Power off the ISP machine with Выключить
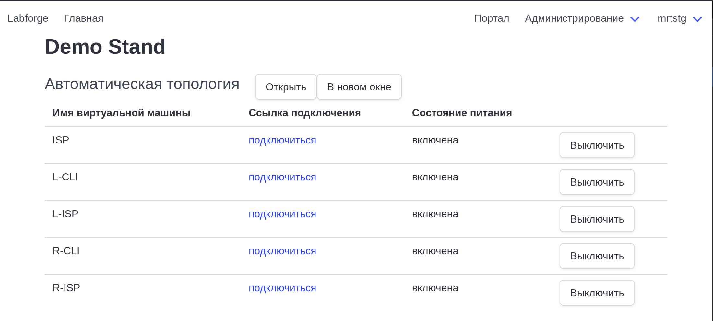 (597, 145)
